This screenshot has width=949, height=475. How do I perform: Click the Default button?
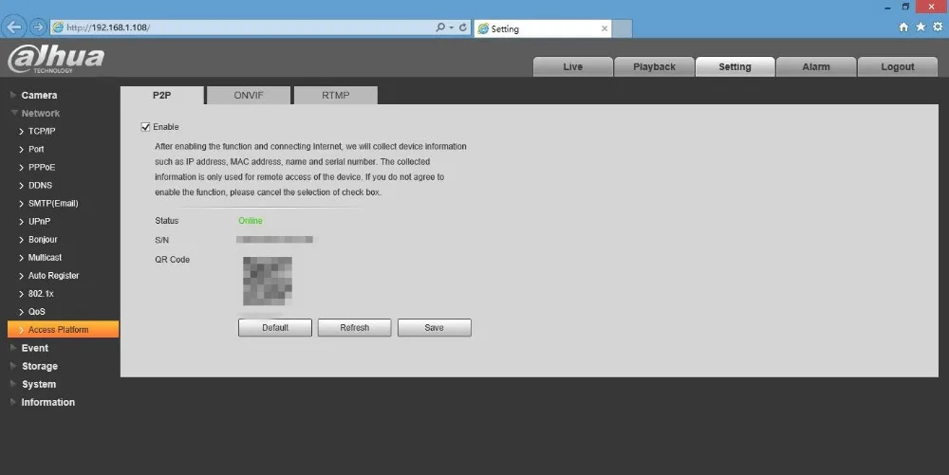(x=275, y=327)
